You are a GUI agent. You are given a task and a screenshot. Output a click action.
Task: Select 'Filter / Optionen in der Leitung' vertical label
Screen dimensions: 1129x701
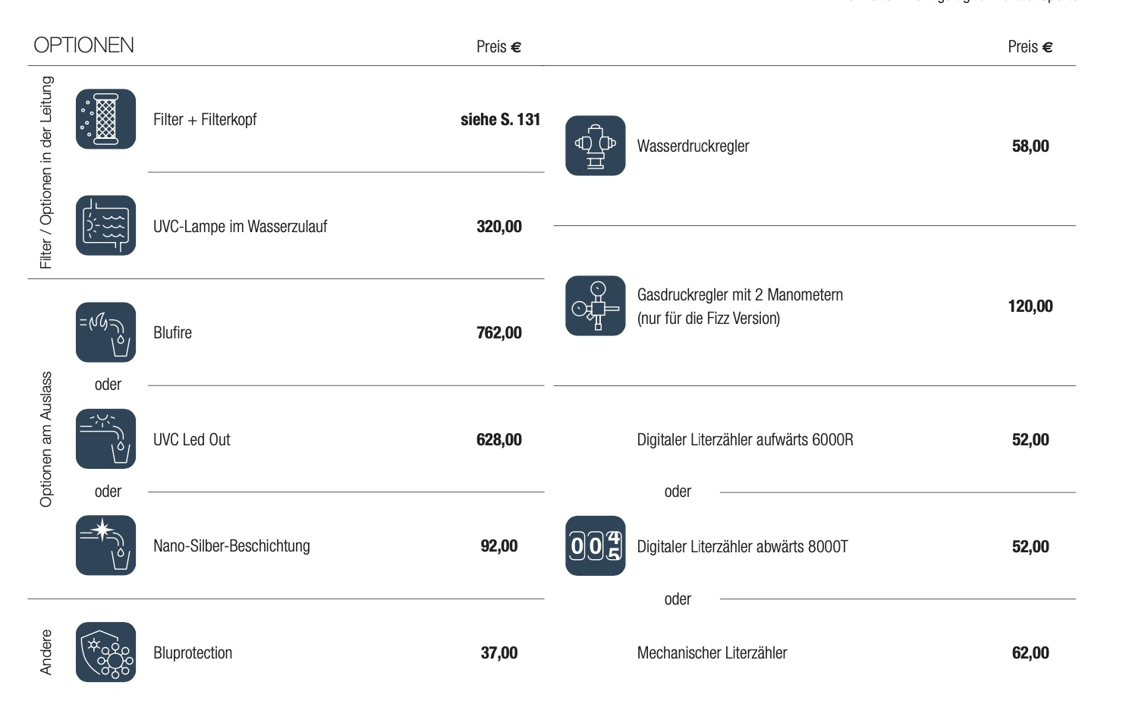(x=46, y=172)
